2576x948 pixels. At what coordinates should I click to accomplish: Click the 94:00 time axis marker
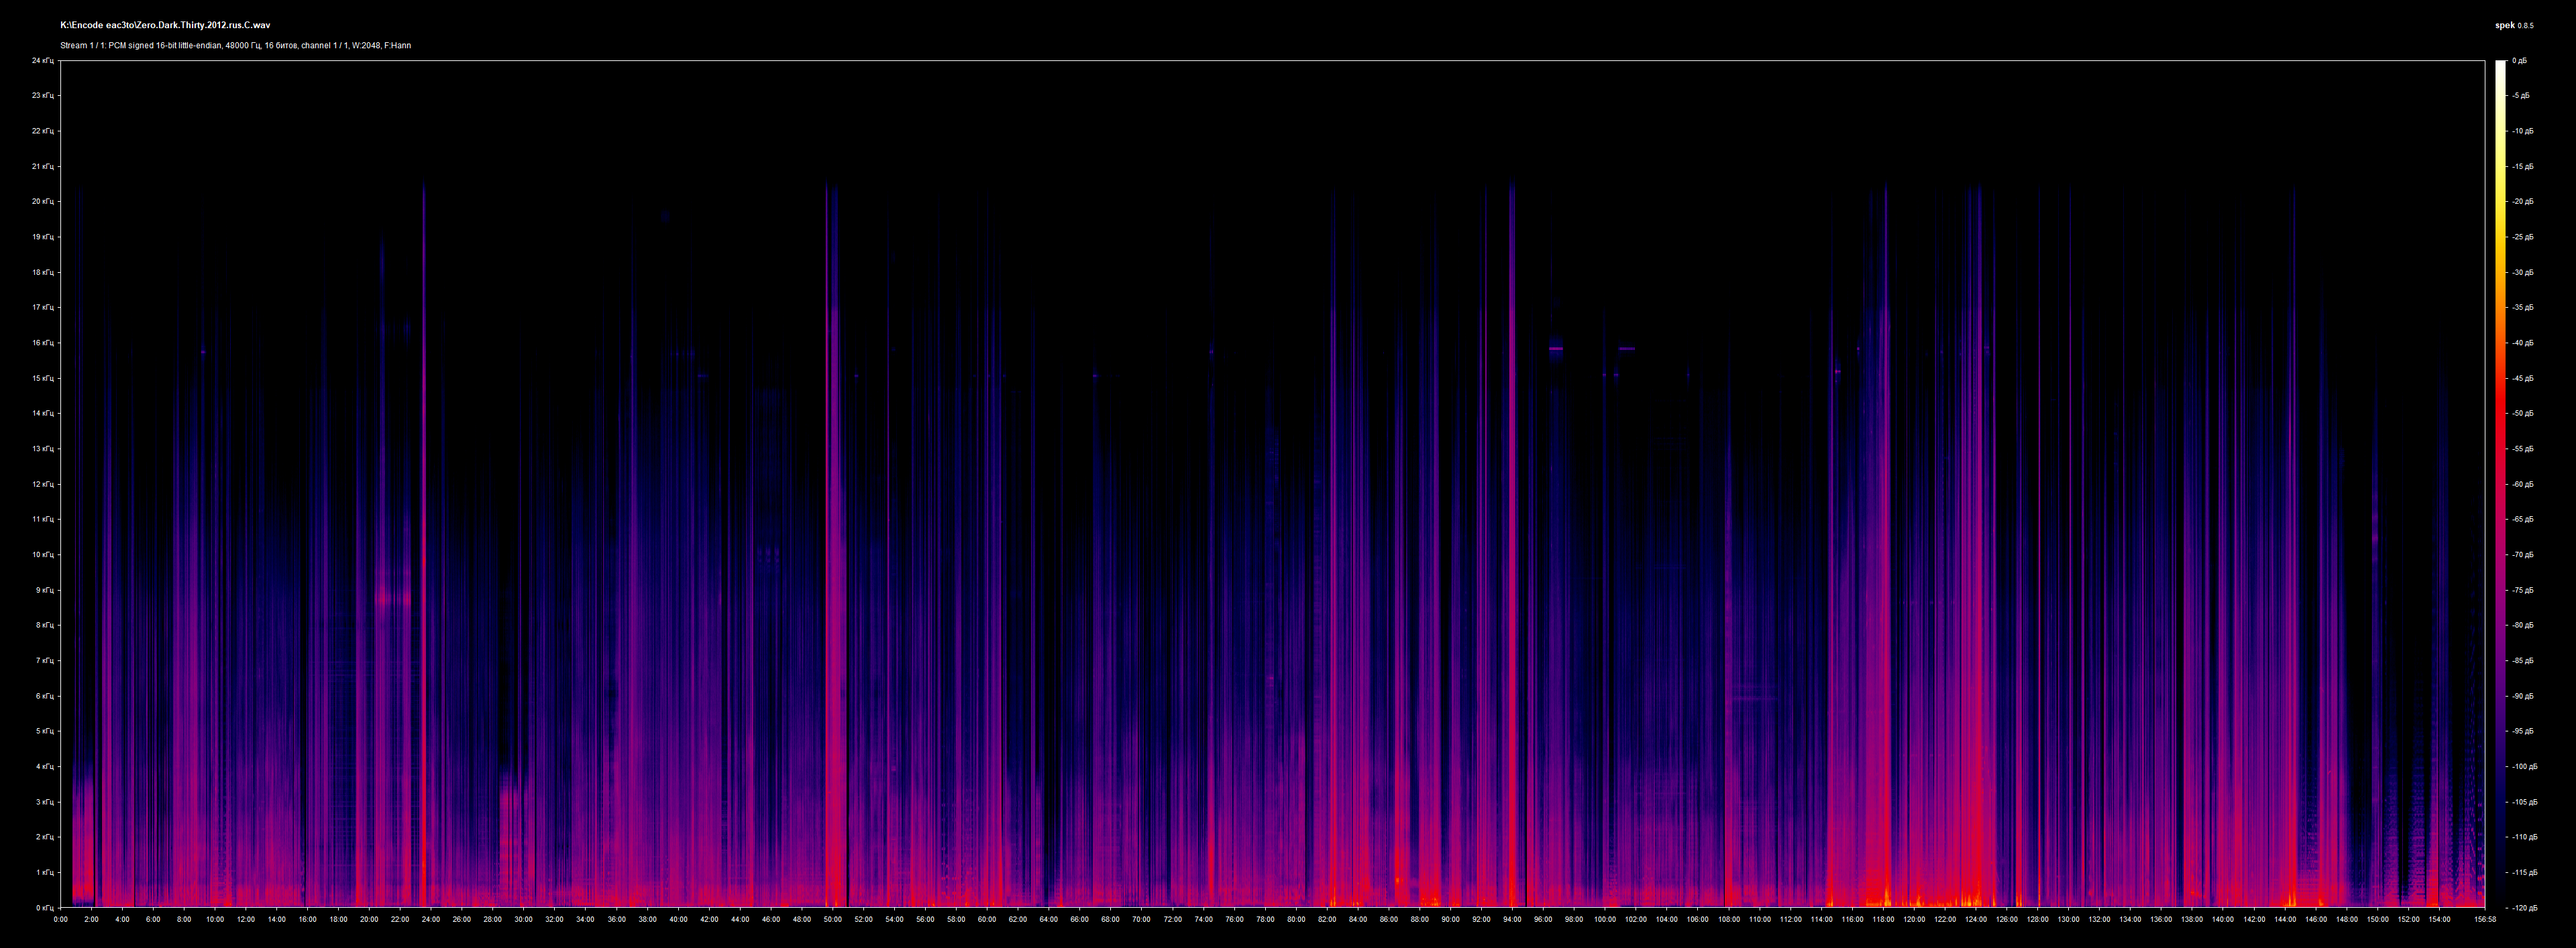1512,919
